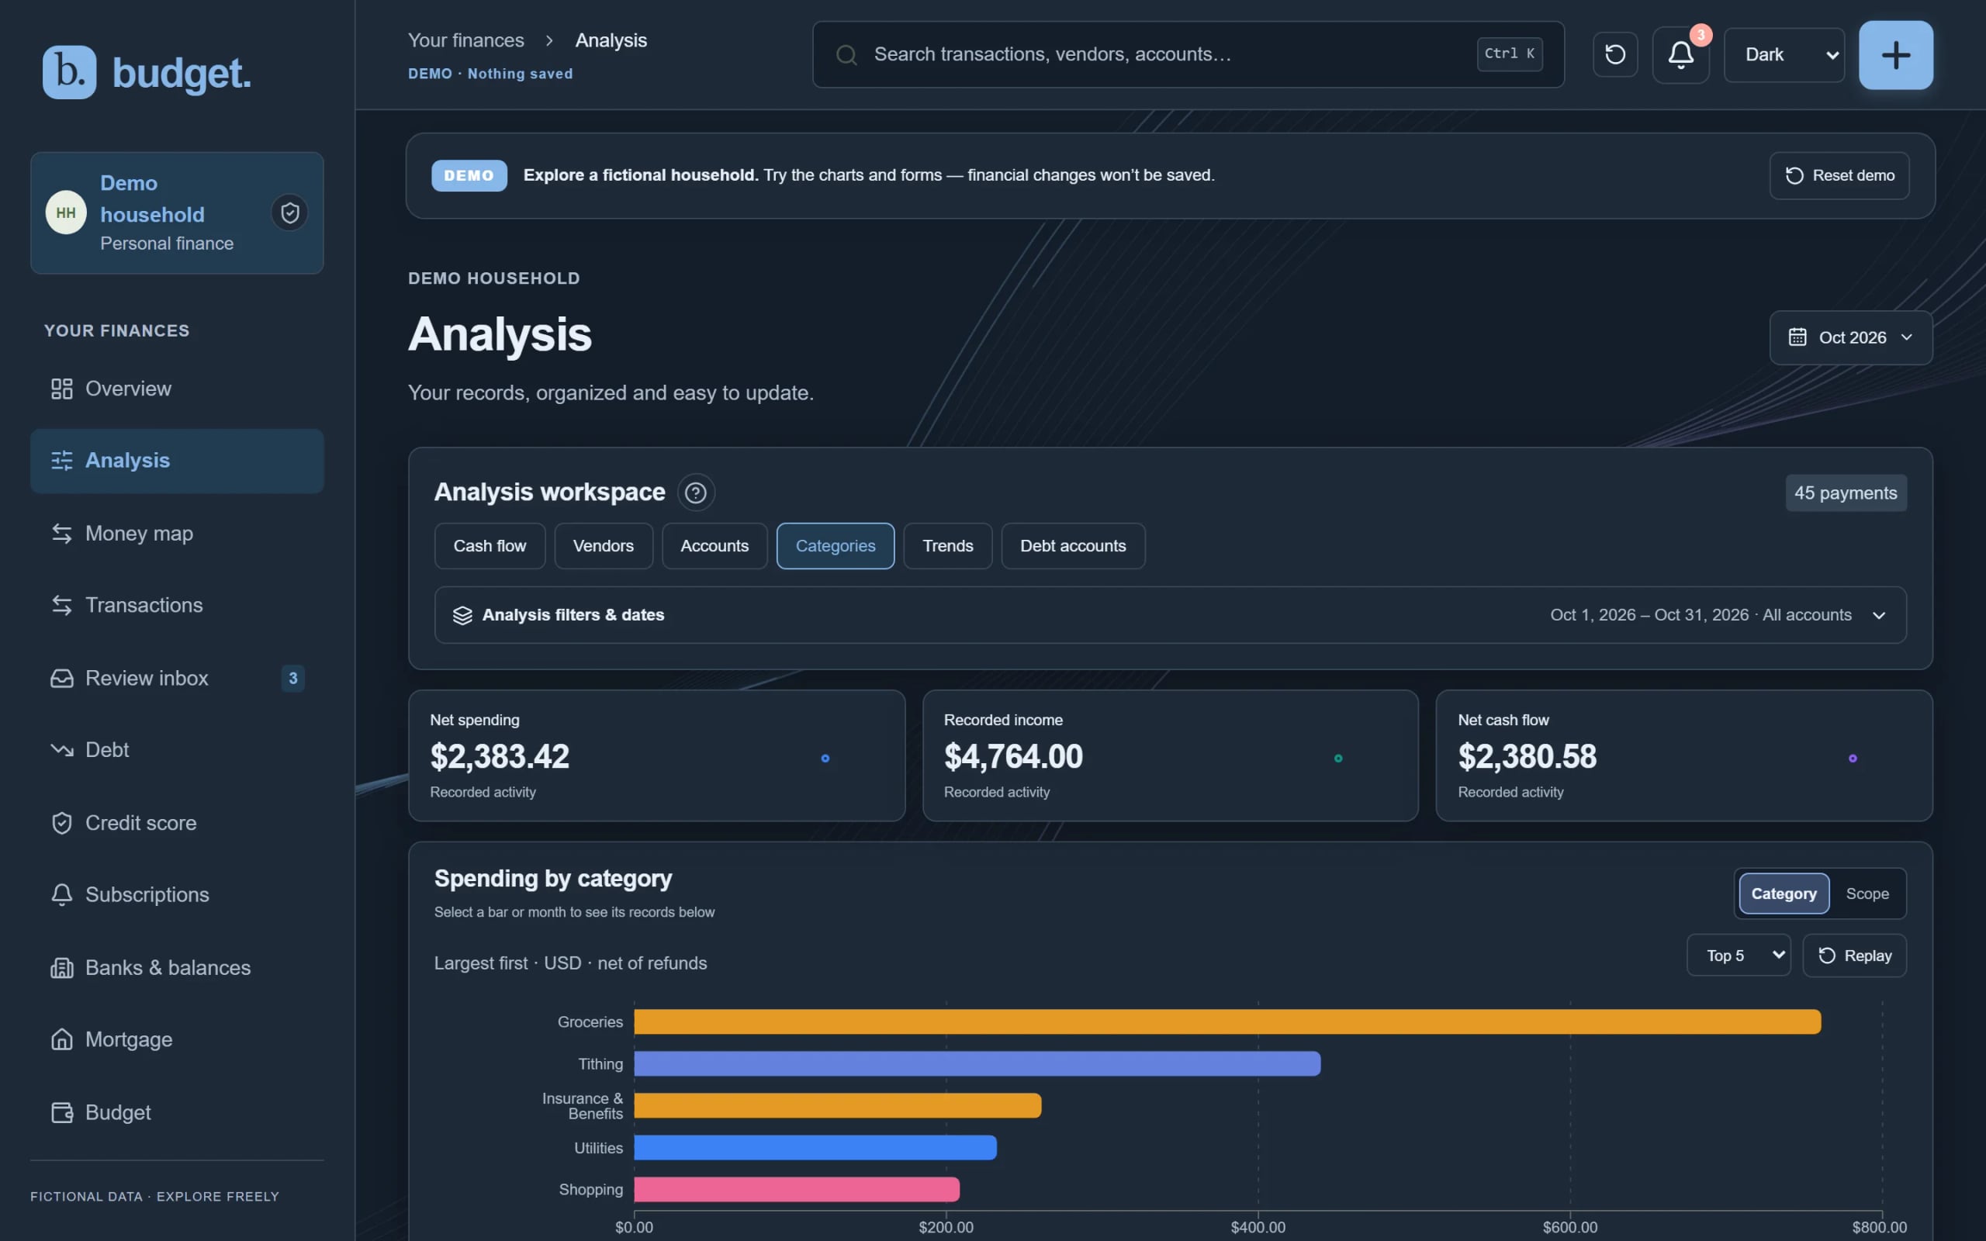Viewport: 1986px width, 1241px height.
Task: Click the Review inbox tray icon
Action: tap(61, 679)
